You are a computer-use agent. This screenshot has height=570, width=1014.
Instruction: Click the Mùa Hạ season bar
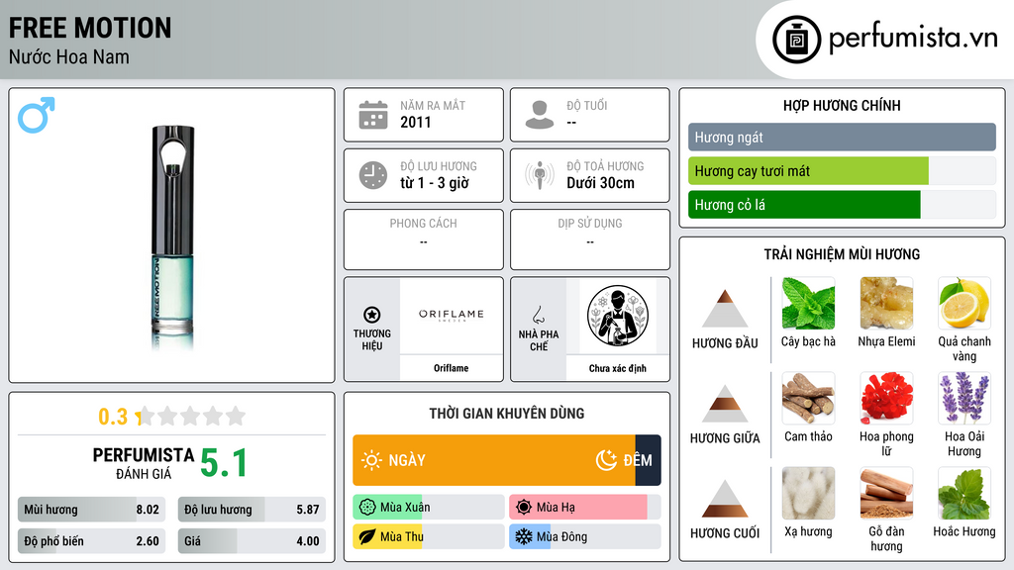pos(585,508)
